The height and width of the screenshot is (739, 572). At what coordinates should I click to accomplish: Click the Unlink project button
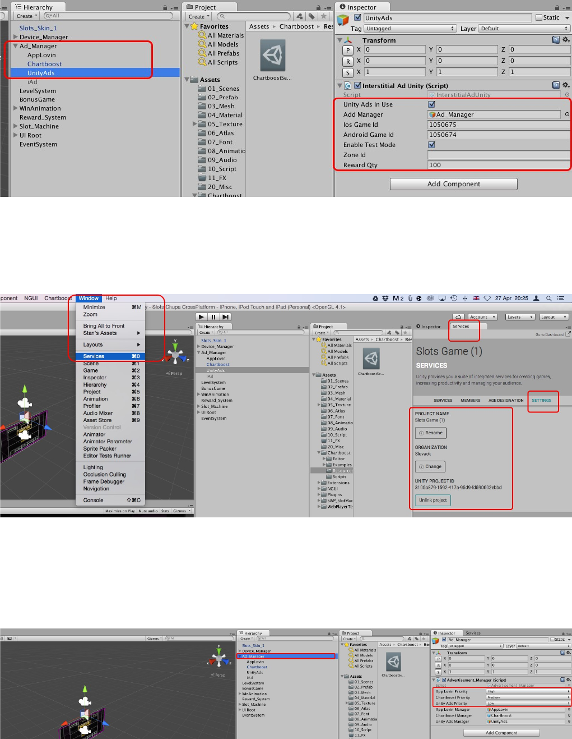433,500
